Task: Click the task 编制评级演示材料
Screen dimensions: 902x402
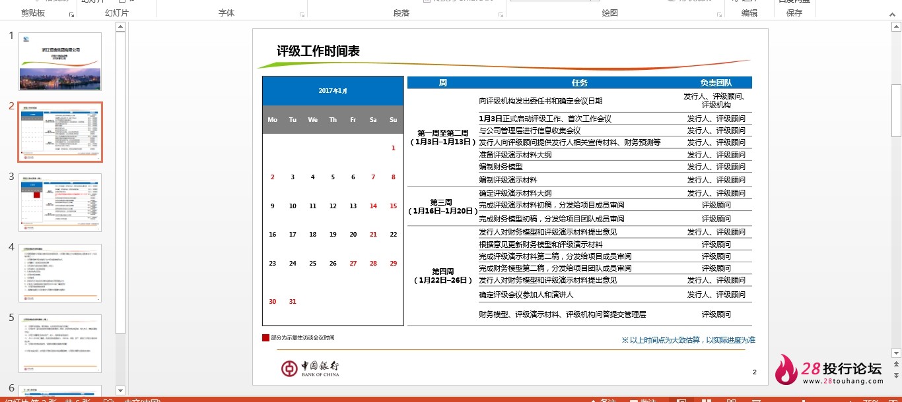Action: [x=508, y=180]
